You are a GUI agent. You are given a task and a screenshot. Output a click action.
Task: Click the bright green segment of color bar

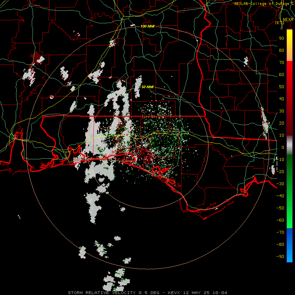coord(289,191)
